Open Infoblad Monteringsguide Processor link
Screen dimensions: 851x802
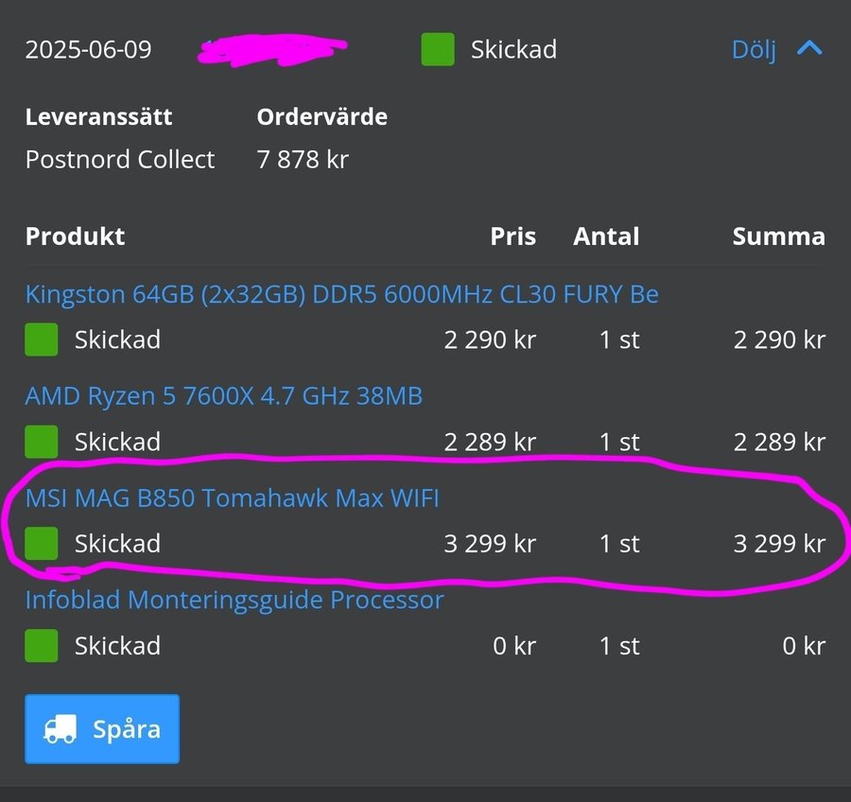point(234,600)
